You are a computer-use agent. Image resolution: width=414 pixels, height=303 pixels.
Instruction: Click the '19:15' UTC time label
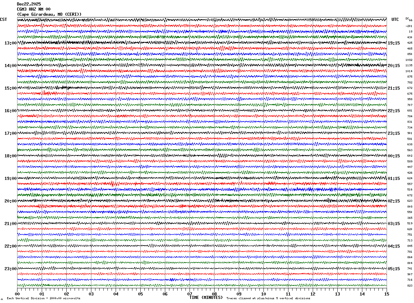click(394, 43)
